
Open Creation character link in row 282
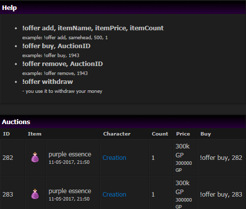115,158
